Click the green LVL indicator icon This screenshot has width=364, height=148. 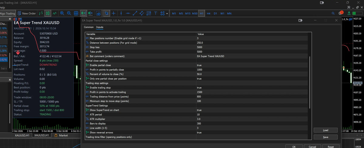(349, 13)
